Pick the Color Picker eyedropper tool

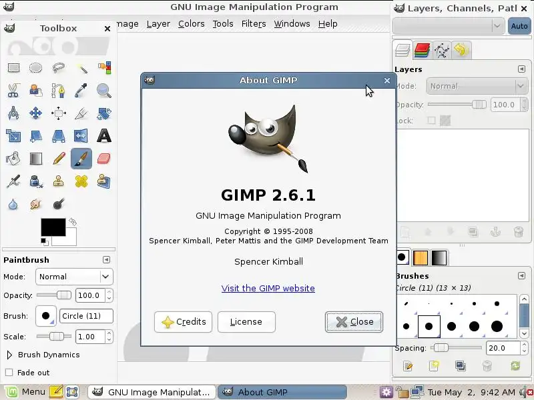click(x=81, y=91)
